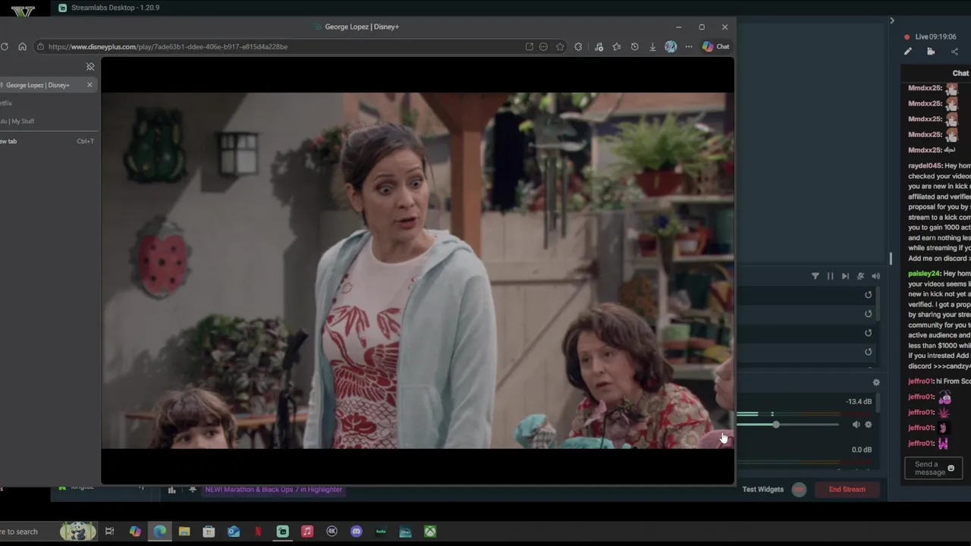The width and height of the screenshot is (971, 546).
Task: Skip to the next event alert
Action: coord(845,277)
